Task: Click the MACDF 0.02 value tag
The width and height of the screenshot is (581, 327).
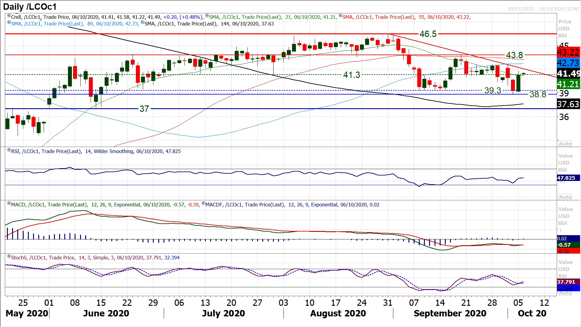Action: coord(568,239)
